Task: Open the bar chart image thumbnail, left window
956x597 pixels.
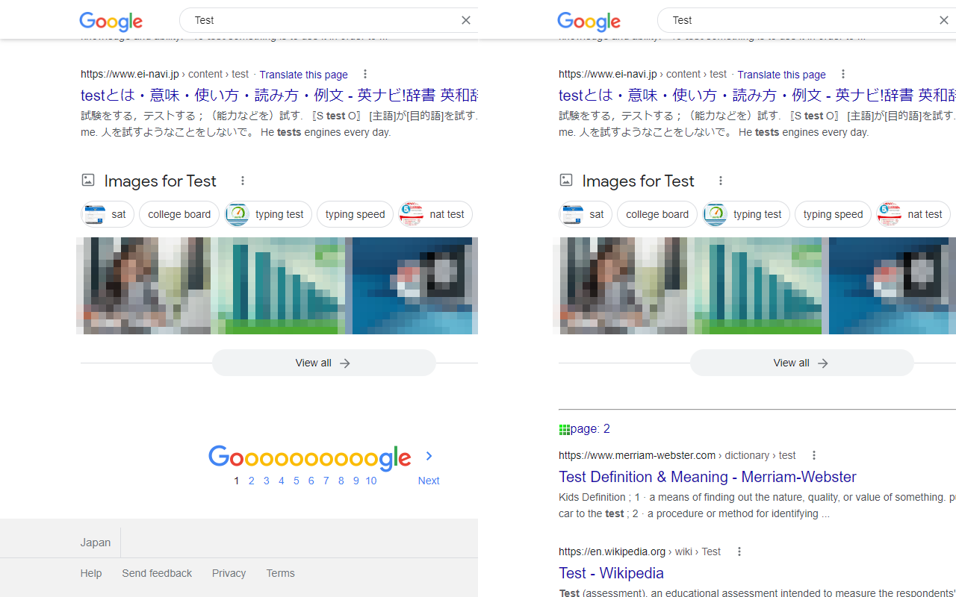Action: pyautogui.click(x=278, y=286)
